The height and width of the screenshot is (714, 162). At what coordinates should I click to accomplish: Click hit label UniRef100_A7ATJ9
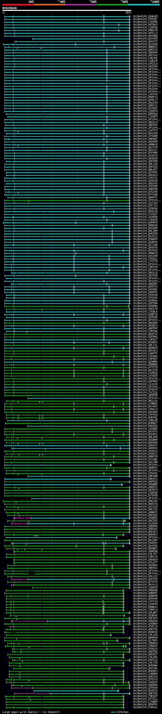[145, 626]
